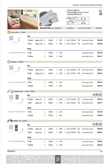104x164 pixels.
Task: Click the back arrow navigation icon
Action: (x=9, y=159)
